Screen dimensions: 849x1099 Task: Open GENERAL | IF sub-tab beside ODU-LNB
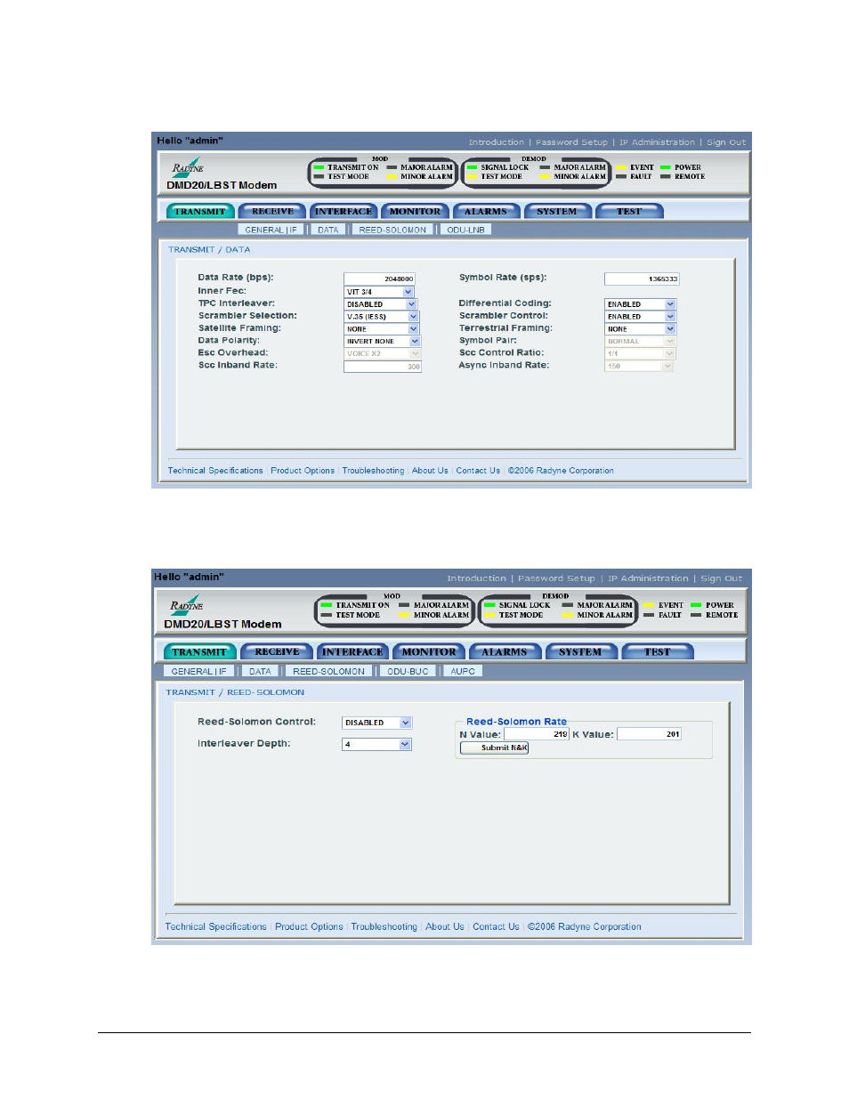tap(271, 230)
